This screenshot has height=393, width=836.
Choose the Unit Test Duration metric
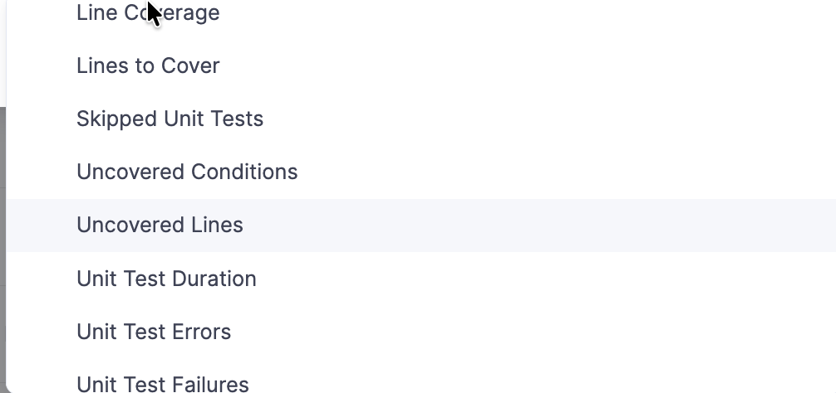pyautogui.click(x=166, y=279)
